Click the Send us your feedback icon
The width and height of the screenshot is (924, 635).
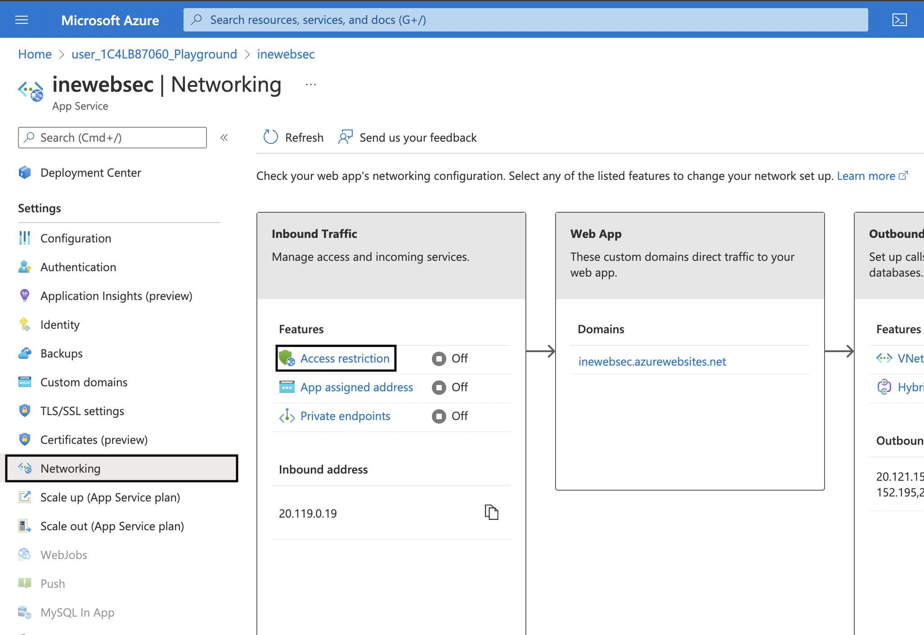point(345,137)
